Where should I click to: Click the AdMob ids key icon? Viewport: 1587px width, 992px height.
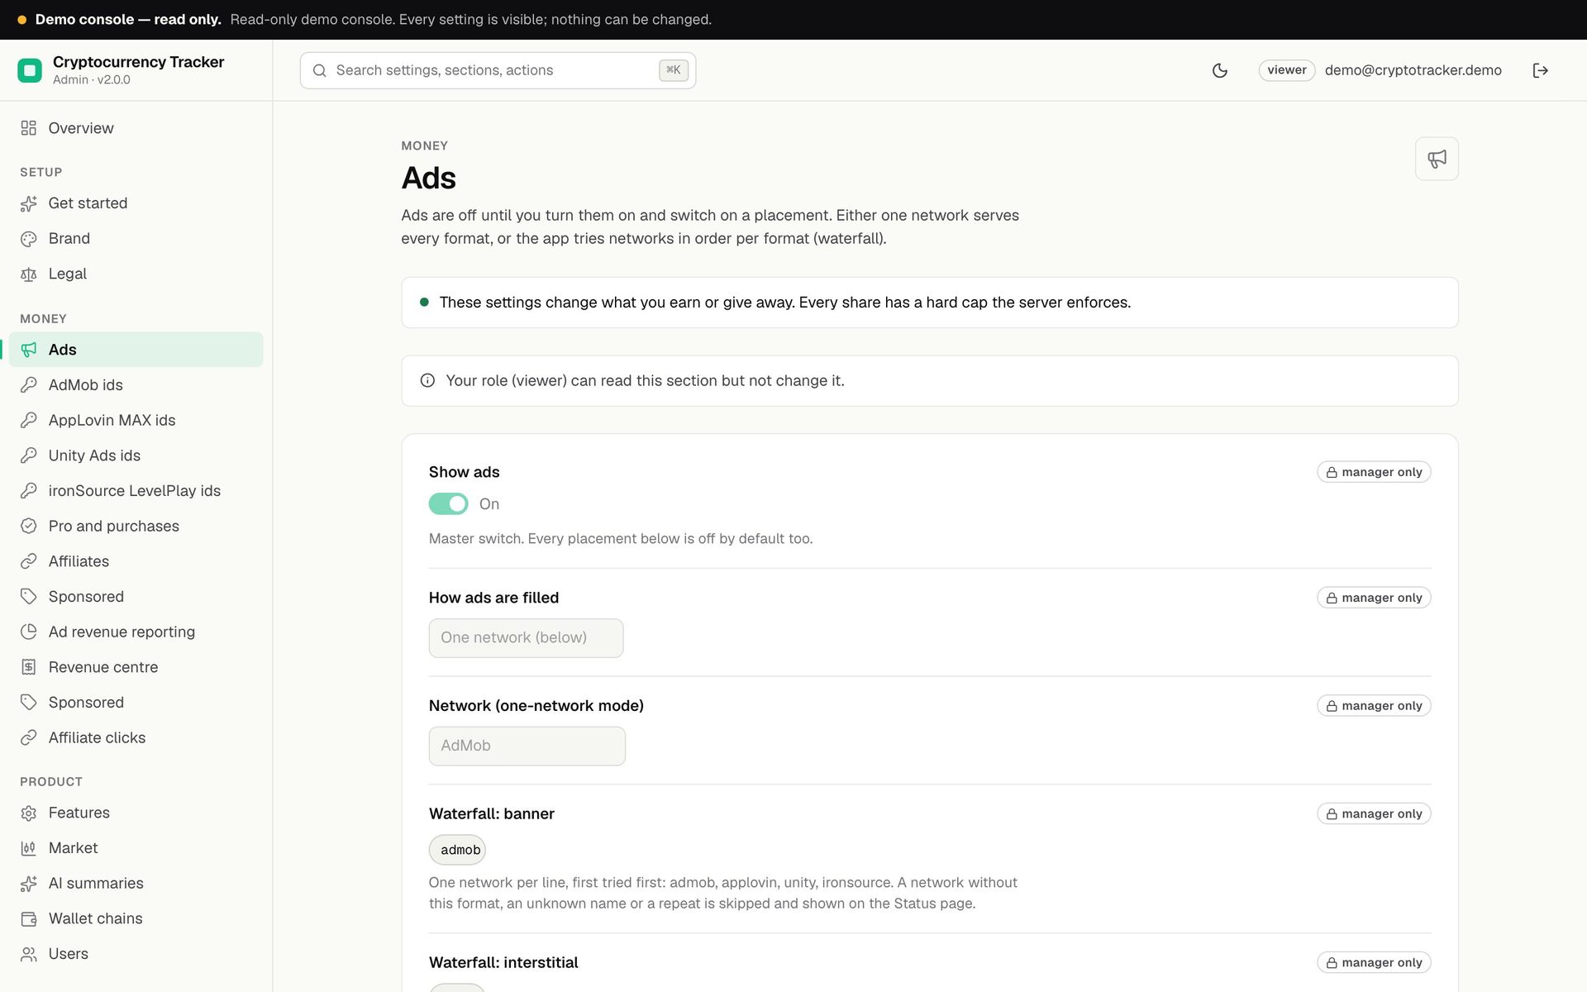29,385
